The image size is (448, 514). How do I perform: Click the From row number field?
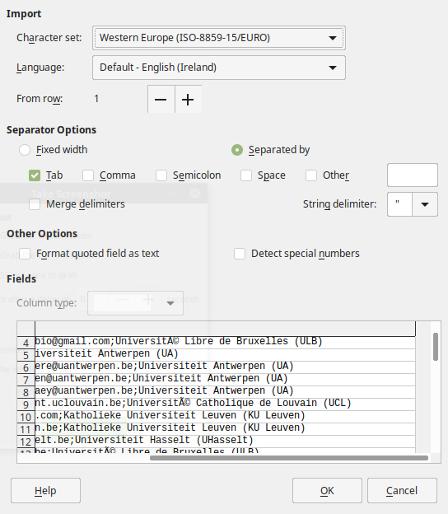(119, 99)
